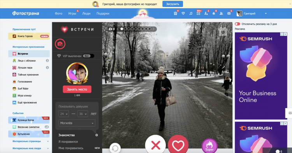Click the VIP diamond icon in Встречи panel

pos(59,56)
